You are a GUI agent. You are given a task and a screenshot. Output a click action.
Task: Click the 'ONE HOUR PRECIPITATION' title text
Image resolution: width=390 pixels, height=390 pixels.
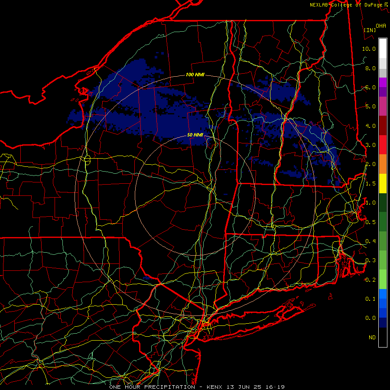click(152, 387)
